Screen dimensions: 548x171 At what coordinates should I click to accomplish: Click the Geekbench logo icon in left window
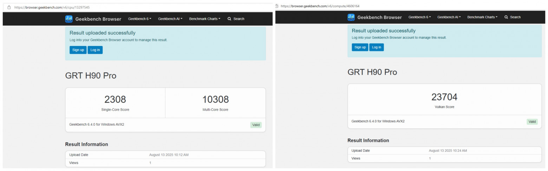pyautogui.click(x=69, y=19)
